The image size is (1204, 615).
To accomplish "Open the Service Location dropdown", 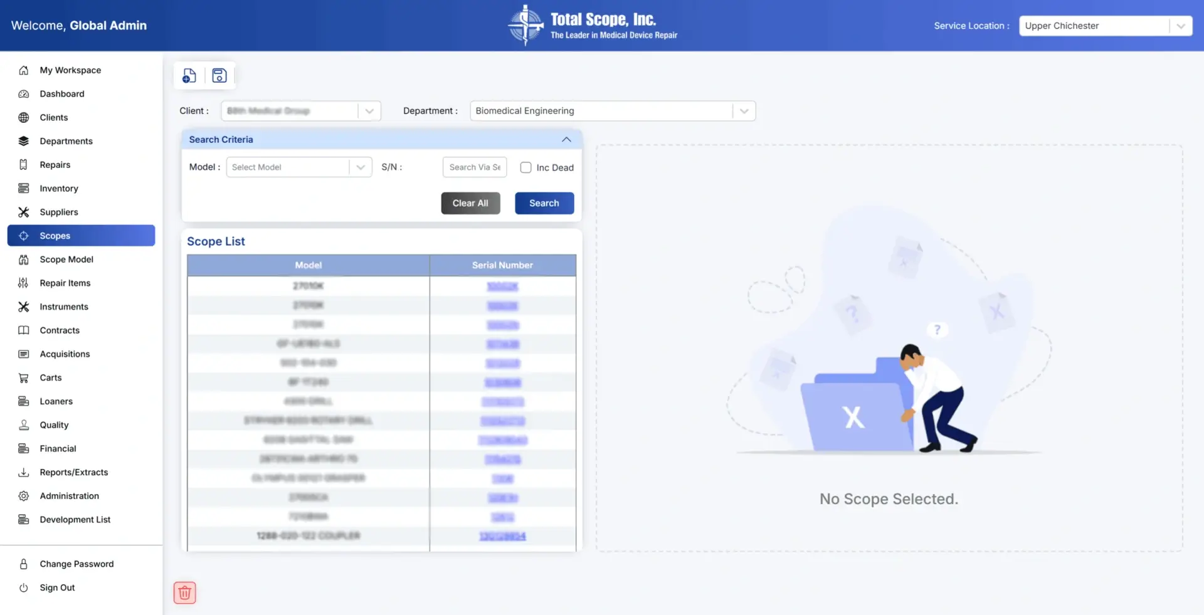I will [1180, 26].
